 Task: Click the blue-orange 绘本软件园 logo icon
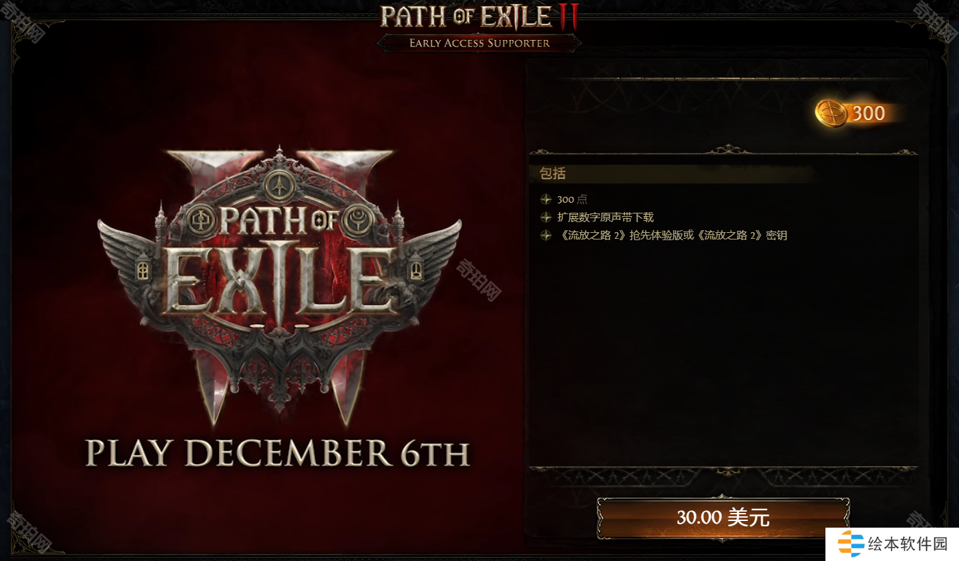pyautogui.click(x=851, y=544)
